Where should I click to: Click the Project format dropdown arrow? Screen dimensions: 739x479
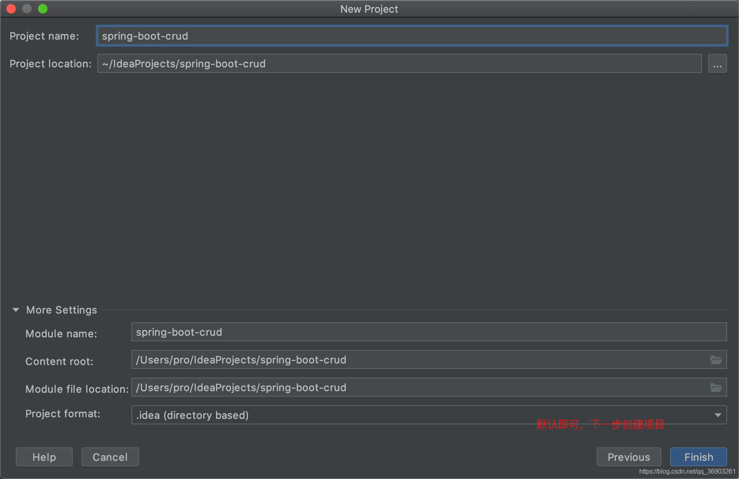point(718,415)
